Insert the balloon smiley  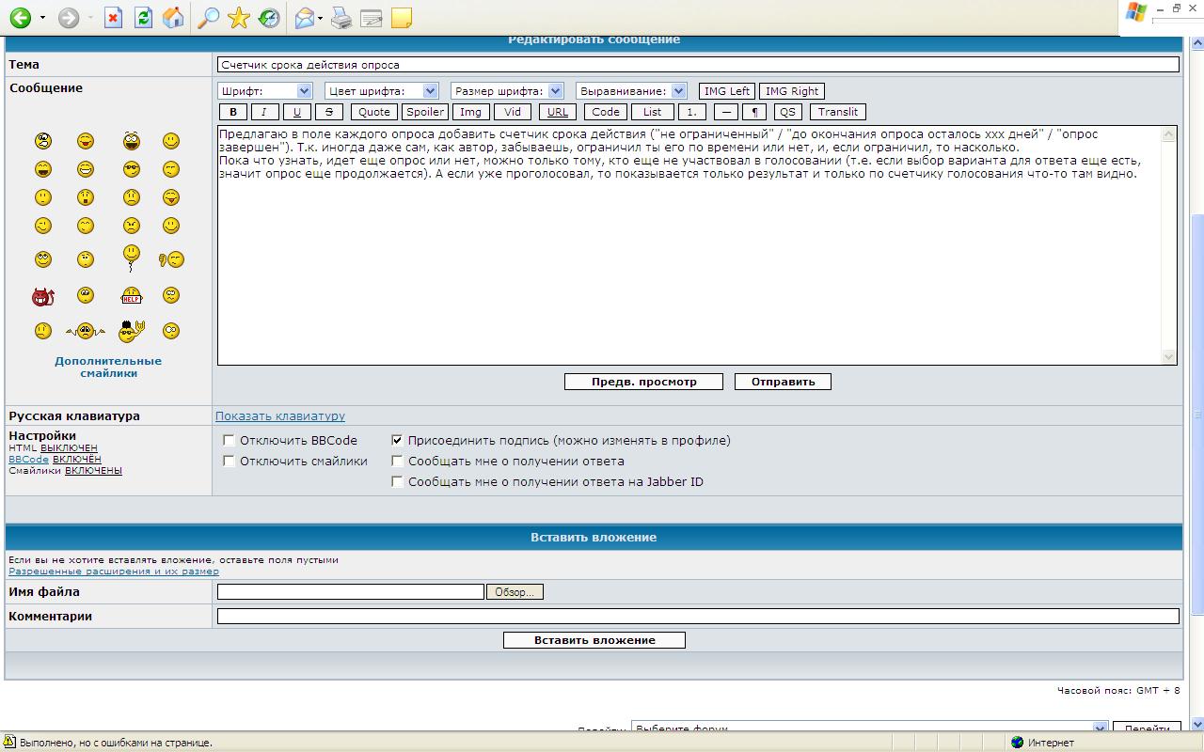point(132,258)
